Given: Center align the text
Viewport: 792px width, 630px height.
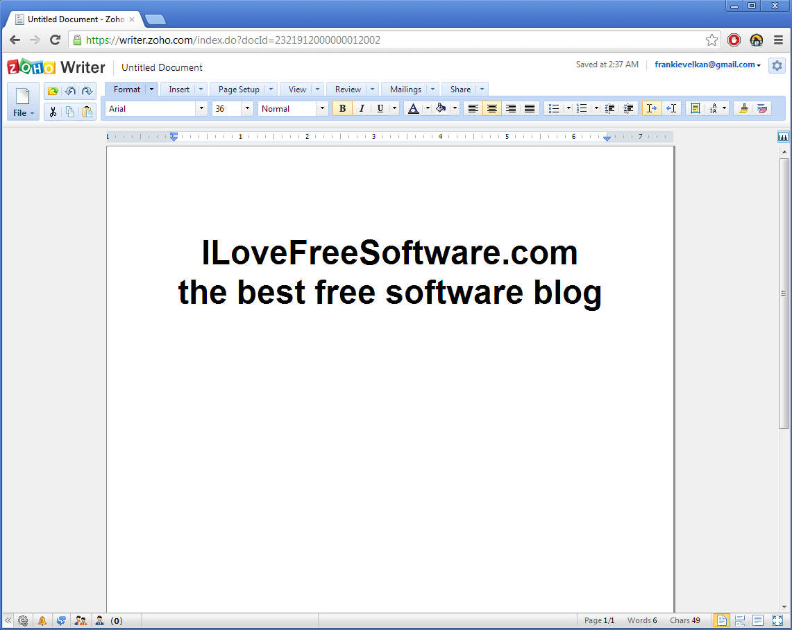Looking at the screenshot, I should (491, 108).
